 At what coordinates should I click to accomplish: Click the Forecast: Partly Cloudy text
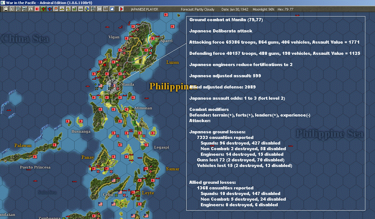[198, 9]
